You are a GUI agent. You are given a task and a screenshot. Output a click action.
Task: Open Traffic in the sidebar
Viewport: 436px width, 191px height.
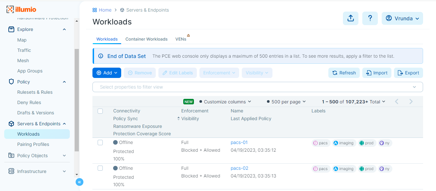[x=24, y=50]
